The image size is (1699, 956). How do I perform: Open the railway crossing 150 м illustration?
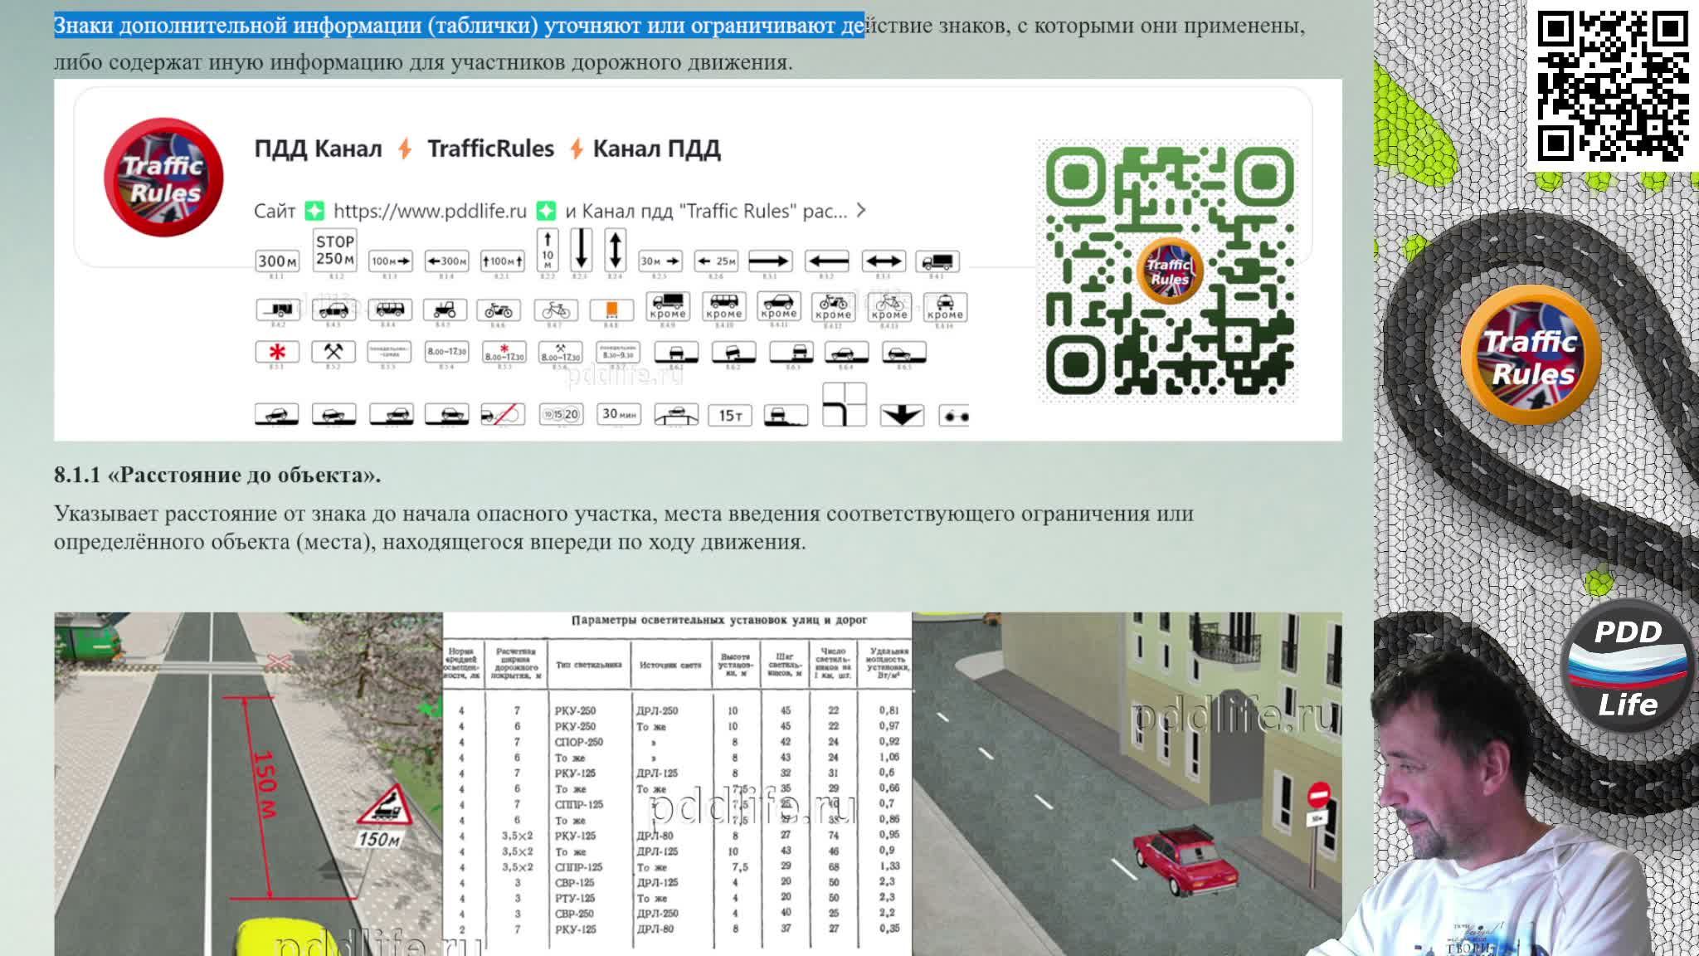point(248,784)
